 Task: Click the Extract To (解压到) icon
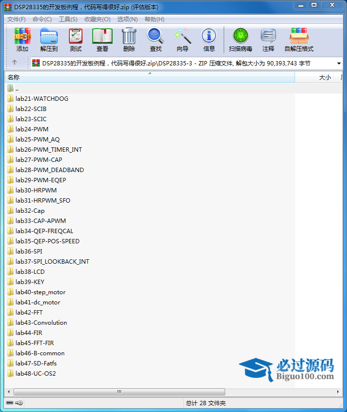[x=49, y=39]
